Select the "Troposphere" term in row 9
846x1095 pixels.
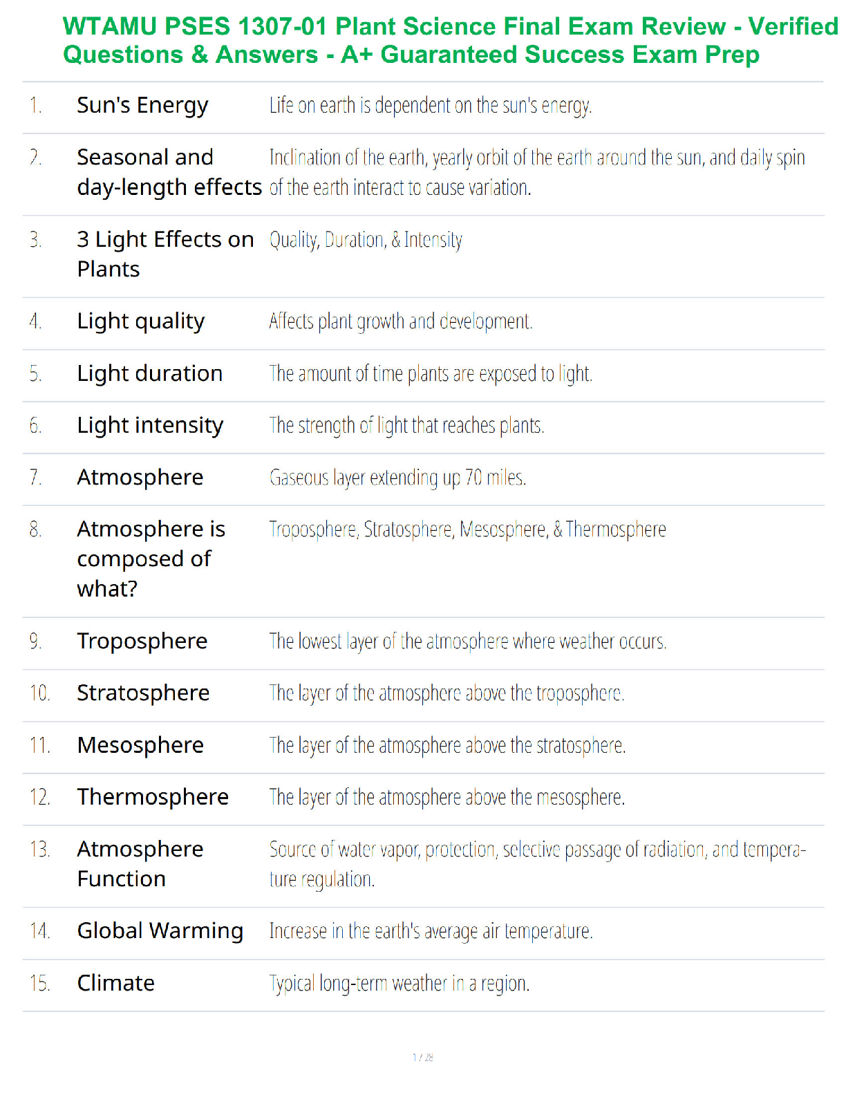pyautogui.click(x=142, y=642)
